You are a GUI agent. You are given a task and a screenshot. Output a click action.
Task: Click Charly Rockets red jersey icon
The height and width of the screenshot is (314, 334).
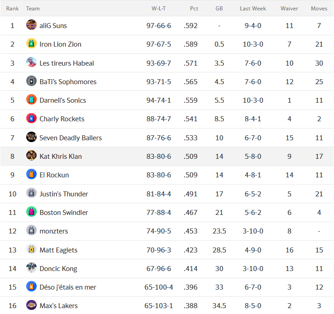pos(31,118)
